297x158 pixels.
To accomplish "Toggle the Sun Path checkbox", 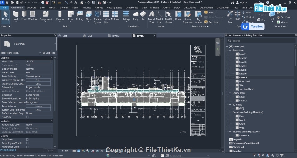I will [x=28, y=117].
